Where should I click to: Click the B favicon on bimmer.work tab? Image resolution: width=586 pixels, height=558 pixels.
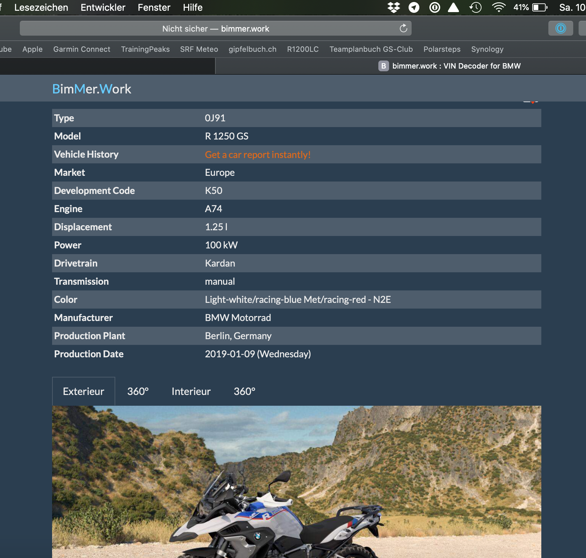[x=383, y=66]
